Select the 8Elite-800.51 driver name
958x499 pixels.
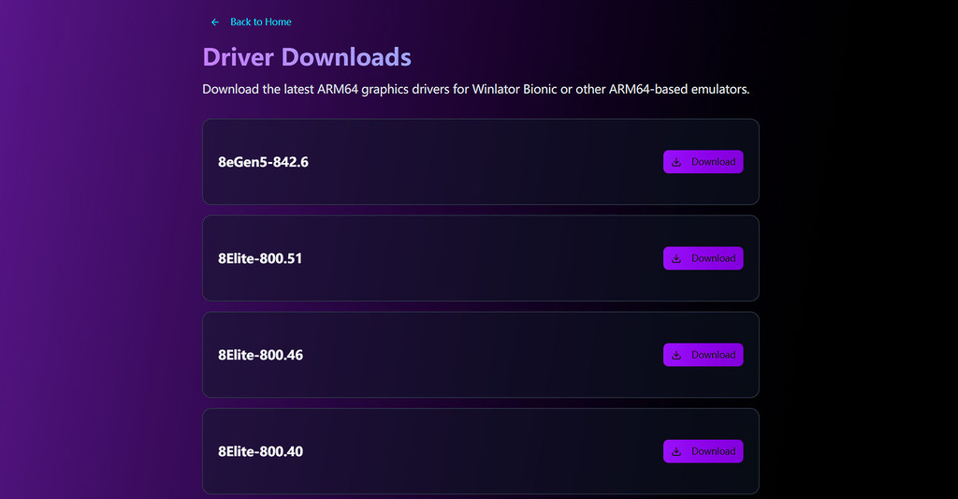click(x=260, y=258)
